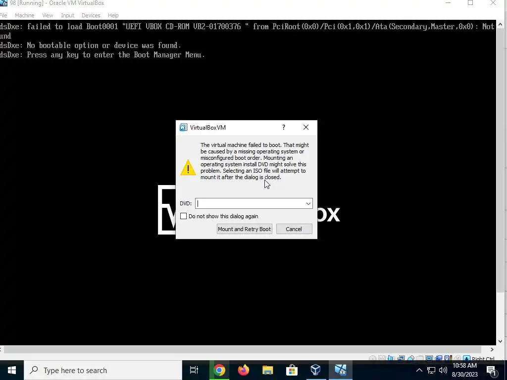
Task: Cancel the VirtualBoxVM boot failure dialog
Action: (x=294, y=229)
